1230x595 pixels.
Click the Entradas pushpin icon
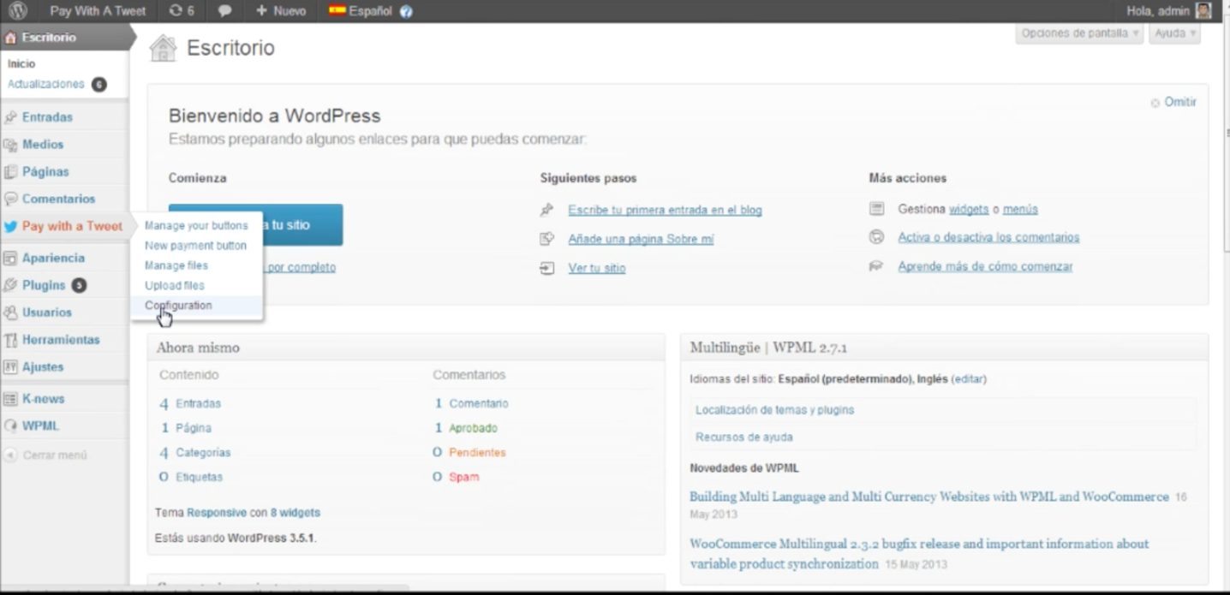(x=11, y=117)
